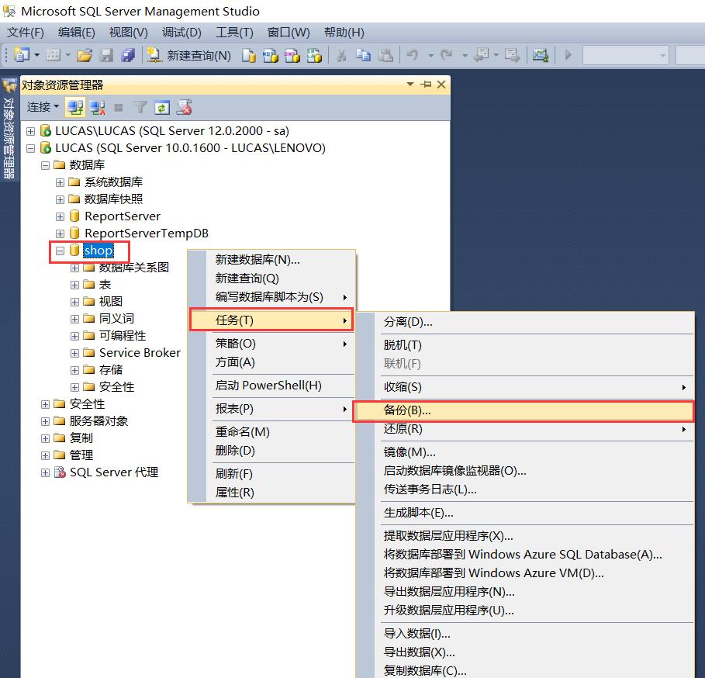The height and width of the screenshot is (678, 705).
Task: Click the Database Engine Query icon
Action: pos(249,55)
